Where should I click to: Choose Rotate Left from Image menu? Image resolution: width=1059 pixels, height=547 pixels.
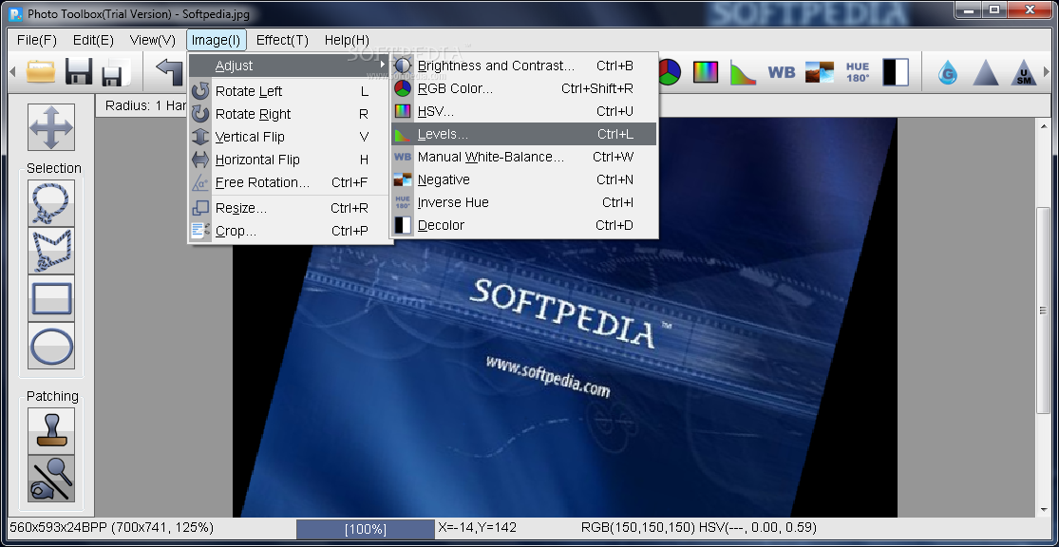290,91
